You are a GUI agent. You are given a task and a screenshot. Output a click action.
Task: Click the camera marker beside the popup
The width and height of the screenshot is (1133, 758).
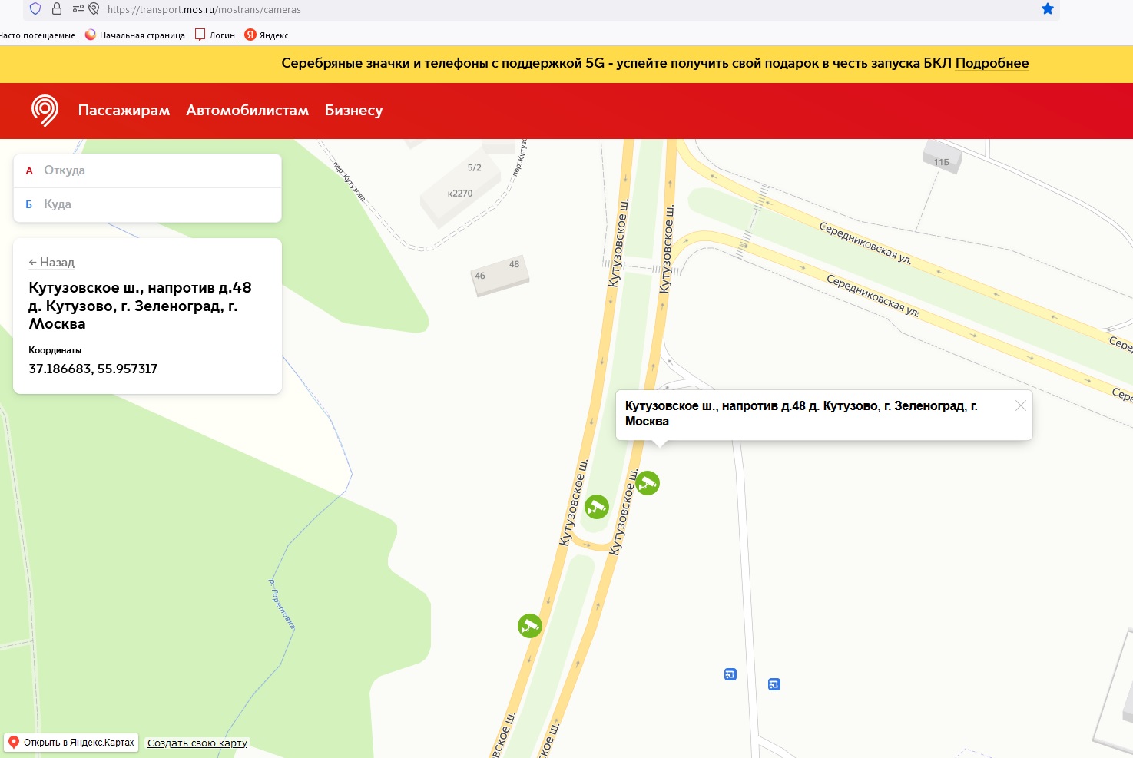648,483
